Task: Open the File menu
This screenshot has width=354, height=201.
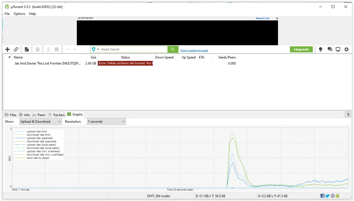Action: [x=7, y=14]
